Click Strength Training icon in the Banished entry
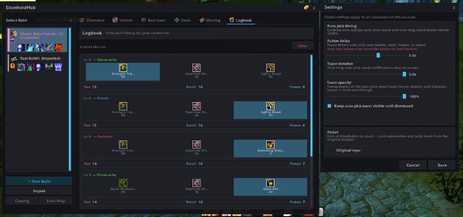Screen dimensions: 463x217 (x=123, y=144)
